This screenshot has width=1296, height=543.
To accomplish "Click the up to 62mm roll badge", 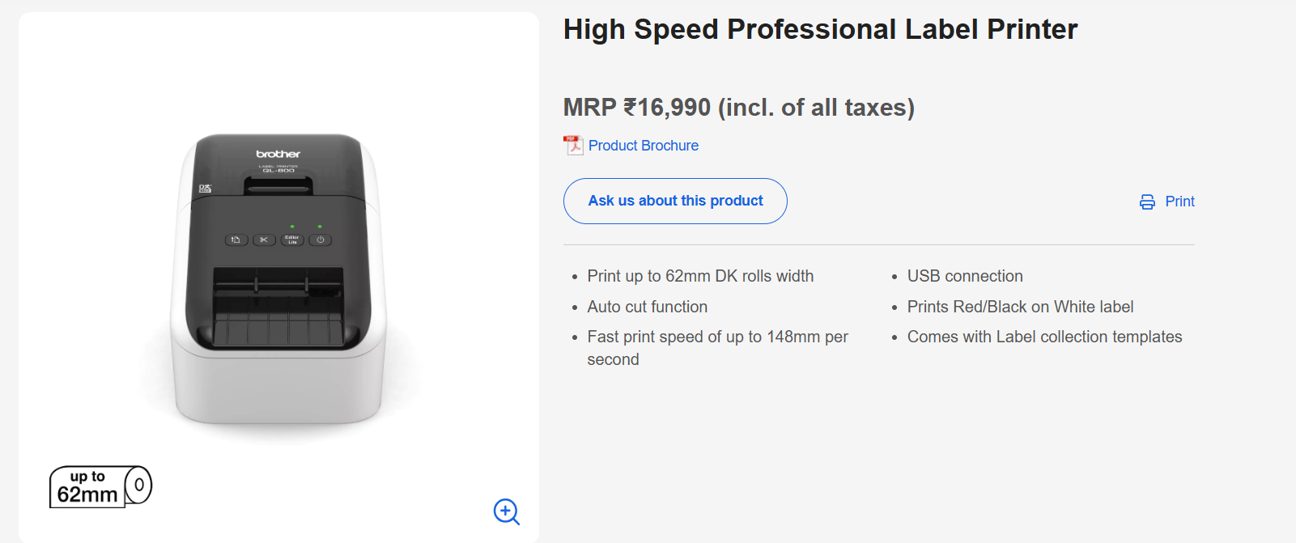I will click(x=99, y=486).
